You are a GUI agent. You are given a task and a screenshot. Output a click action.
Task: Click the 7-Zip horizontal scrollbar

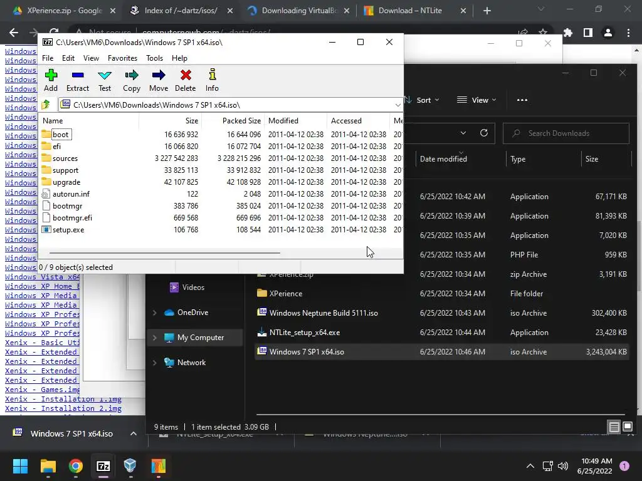click(165, 253)
